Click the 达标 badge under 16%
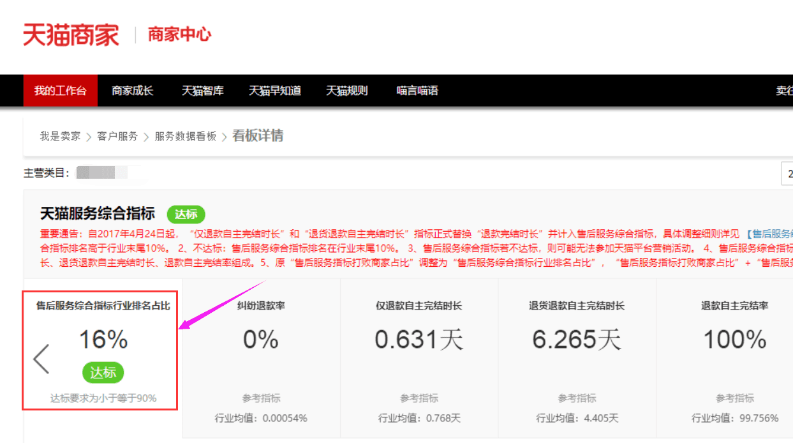The height and width of the screenshot is (443, 793). pyautogui.click(x=103, y=372)
